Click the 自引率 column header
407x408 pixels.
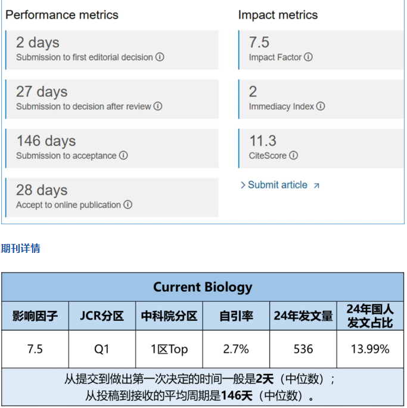coord(236,316)
